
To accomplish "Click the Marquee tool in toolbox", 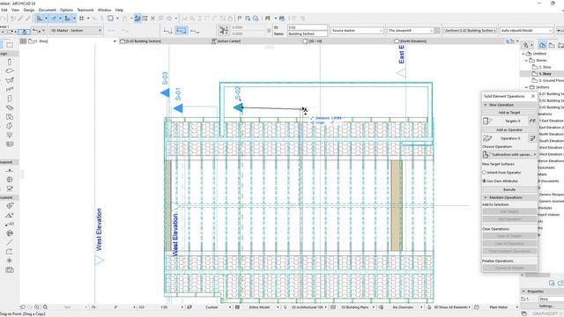I will coord(10,45).
